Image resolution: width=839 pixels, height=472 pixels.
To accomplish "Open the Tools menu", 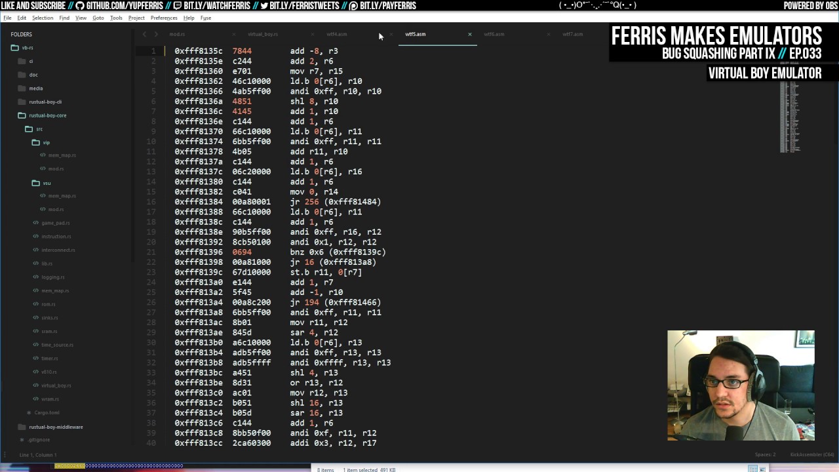I will (116, 18).
